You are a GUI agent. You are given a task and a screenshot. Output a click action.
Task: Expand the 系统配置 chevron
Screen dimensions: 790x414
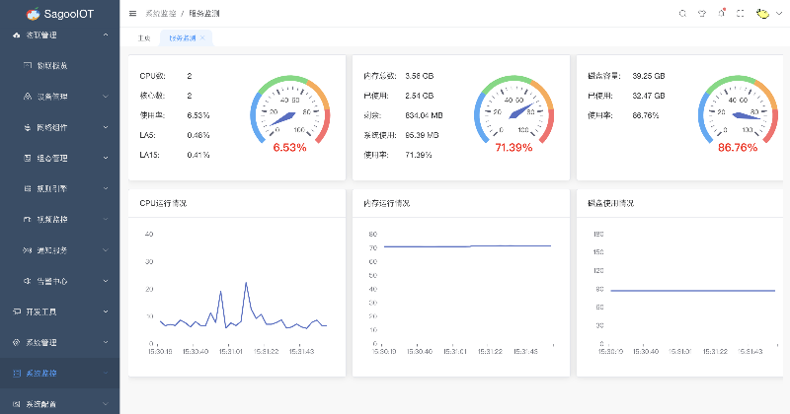[x=106, y=404]
